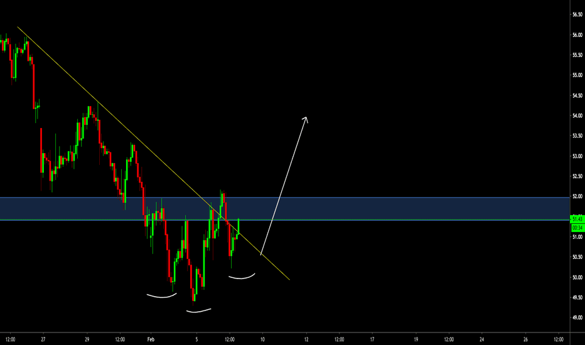The image size is (585, 345).
Task: Click the 29 date label on time axis
Action: click(87, 339)
